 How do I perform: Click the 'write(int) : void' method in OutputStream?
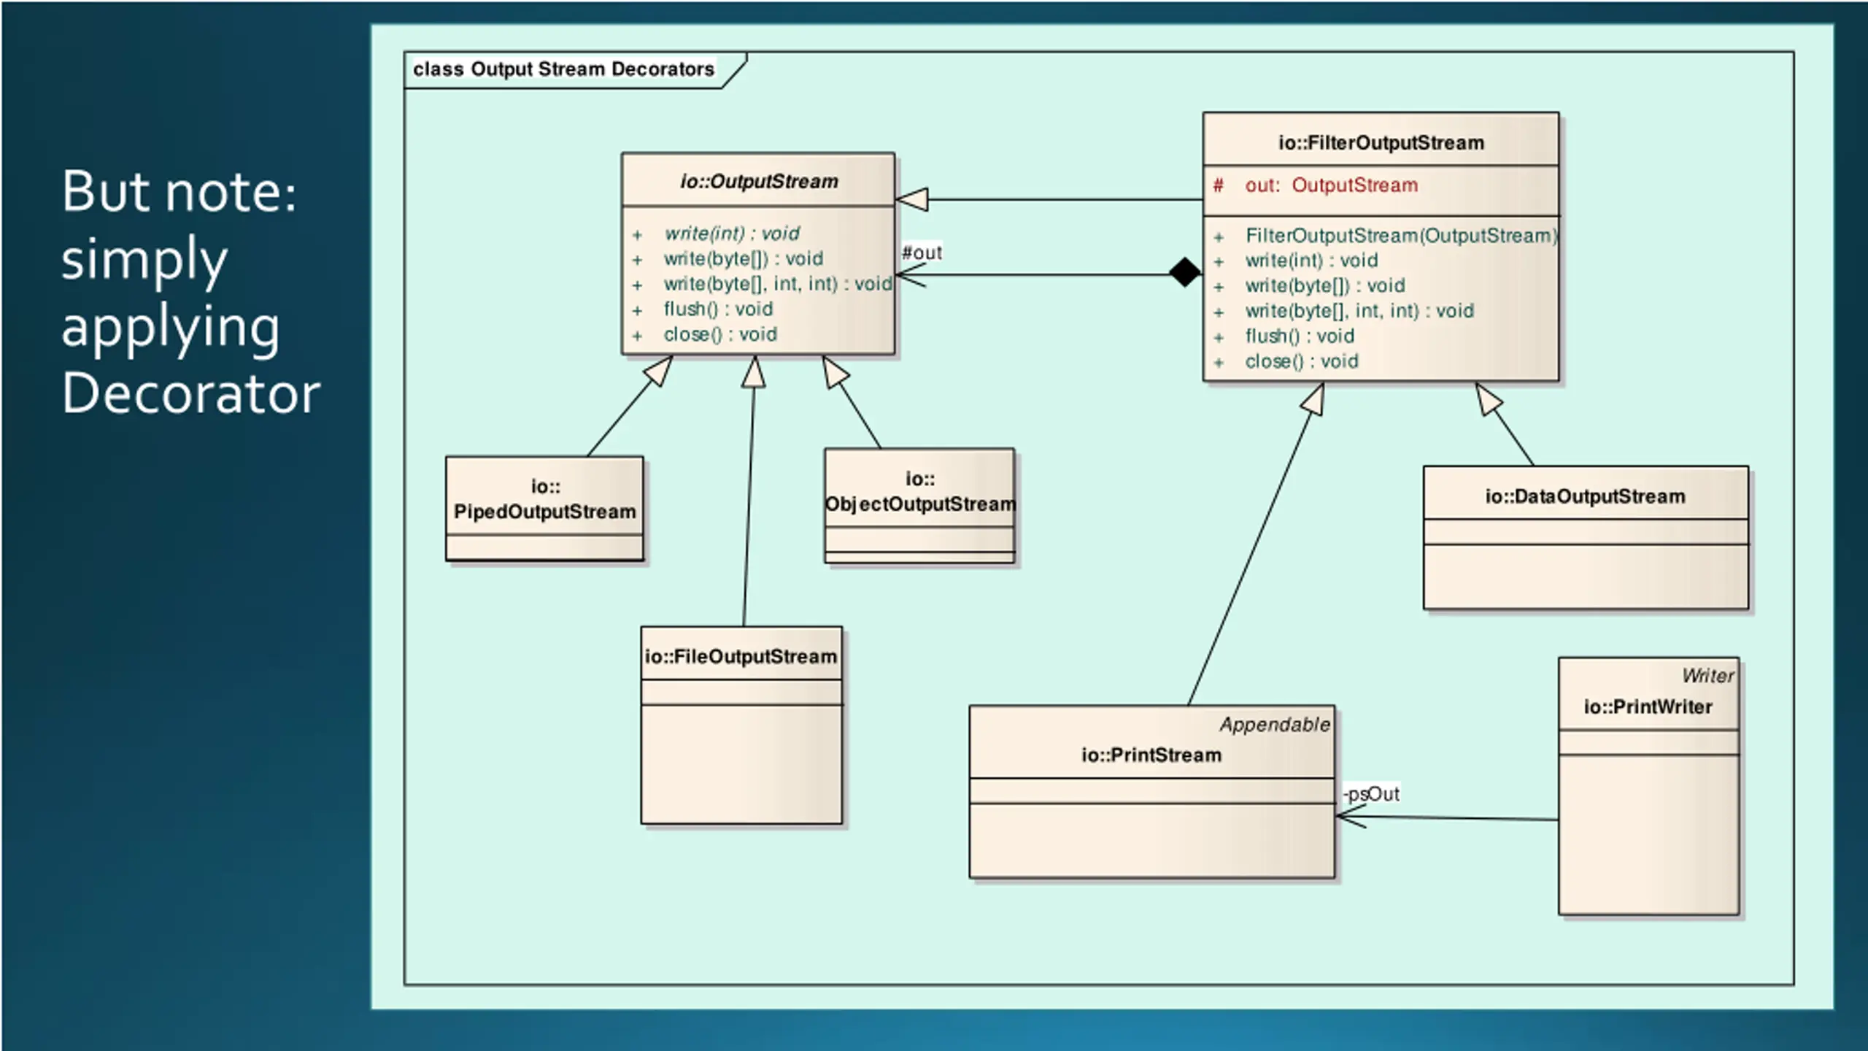[x=732, y=234]
